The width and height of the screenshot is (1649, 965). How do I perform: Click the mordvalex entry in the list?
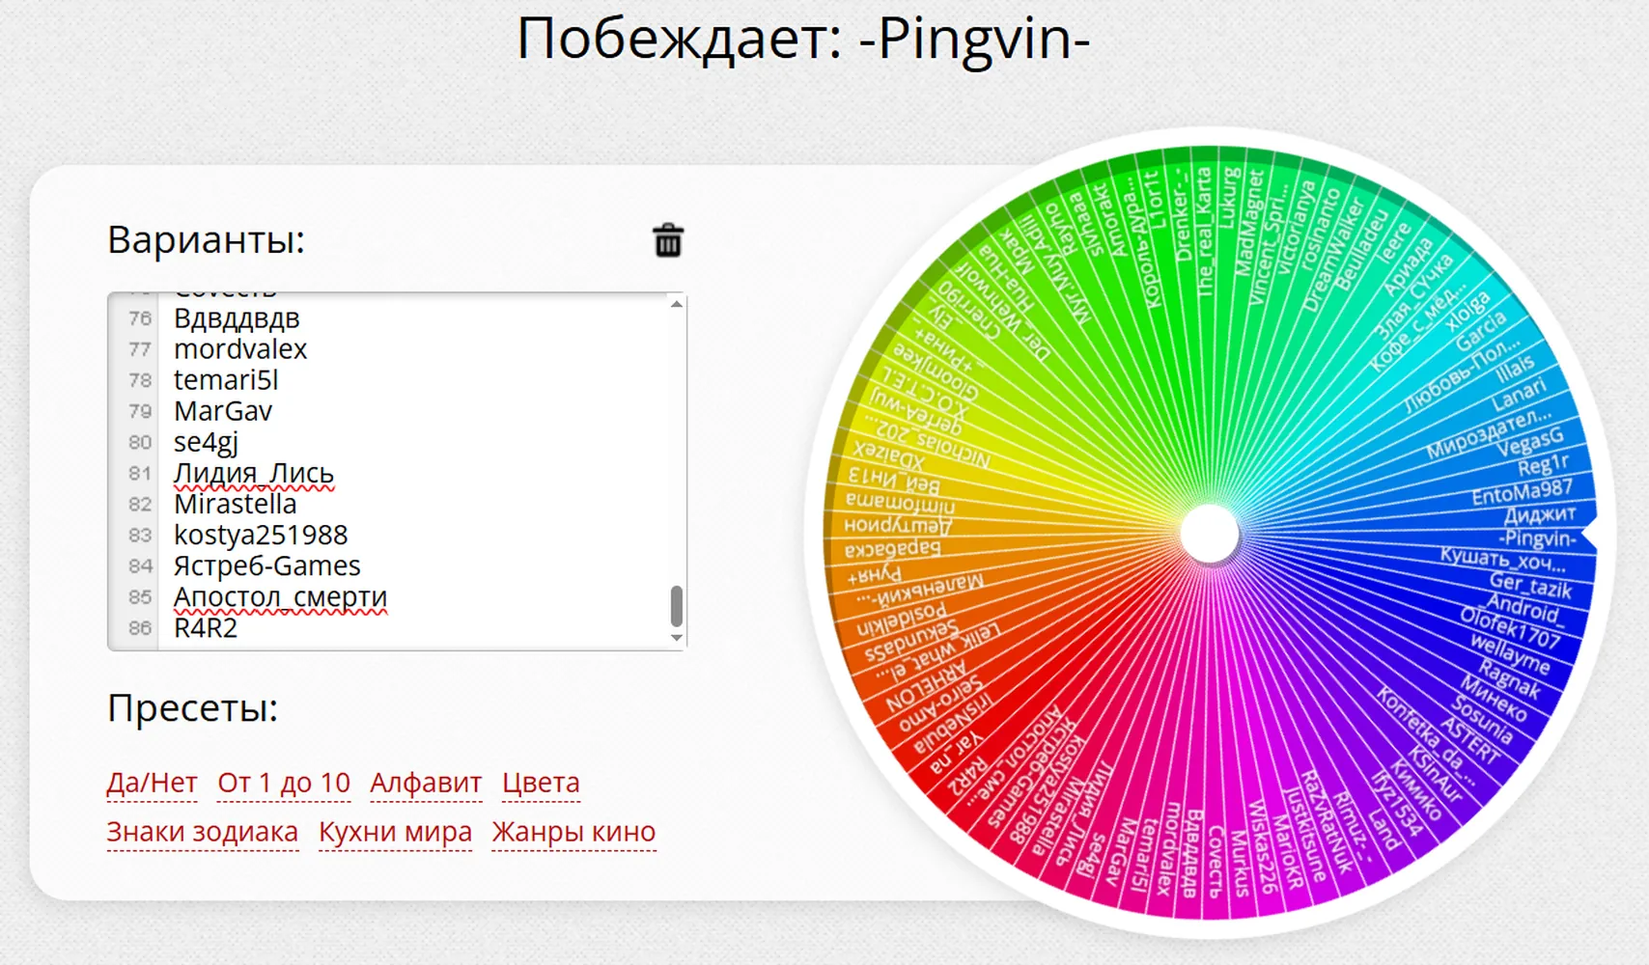point(240,348)
